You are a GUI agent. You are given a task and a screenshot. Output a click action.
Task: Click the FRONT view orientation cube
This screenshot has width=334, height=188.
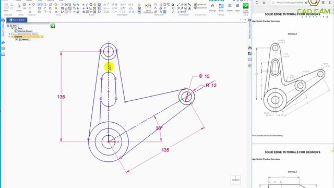235,180
